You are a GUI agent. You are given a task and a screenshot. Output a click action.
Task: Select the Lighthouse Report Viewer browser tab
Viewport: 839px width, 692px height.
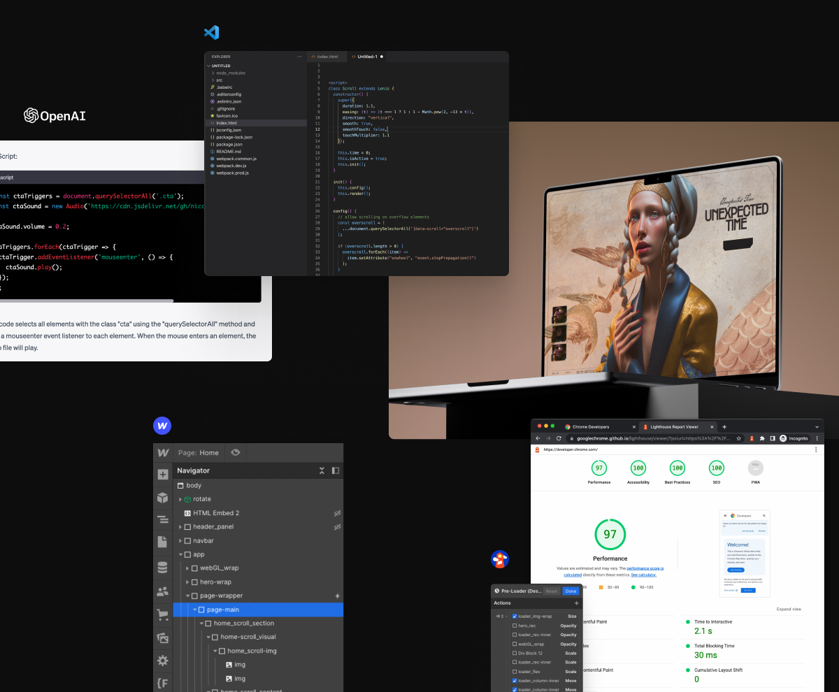676,426
